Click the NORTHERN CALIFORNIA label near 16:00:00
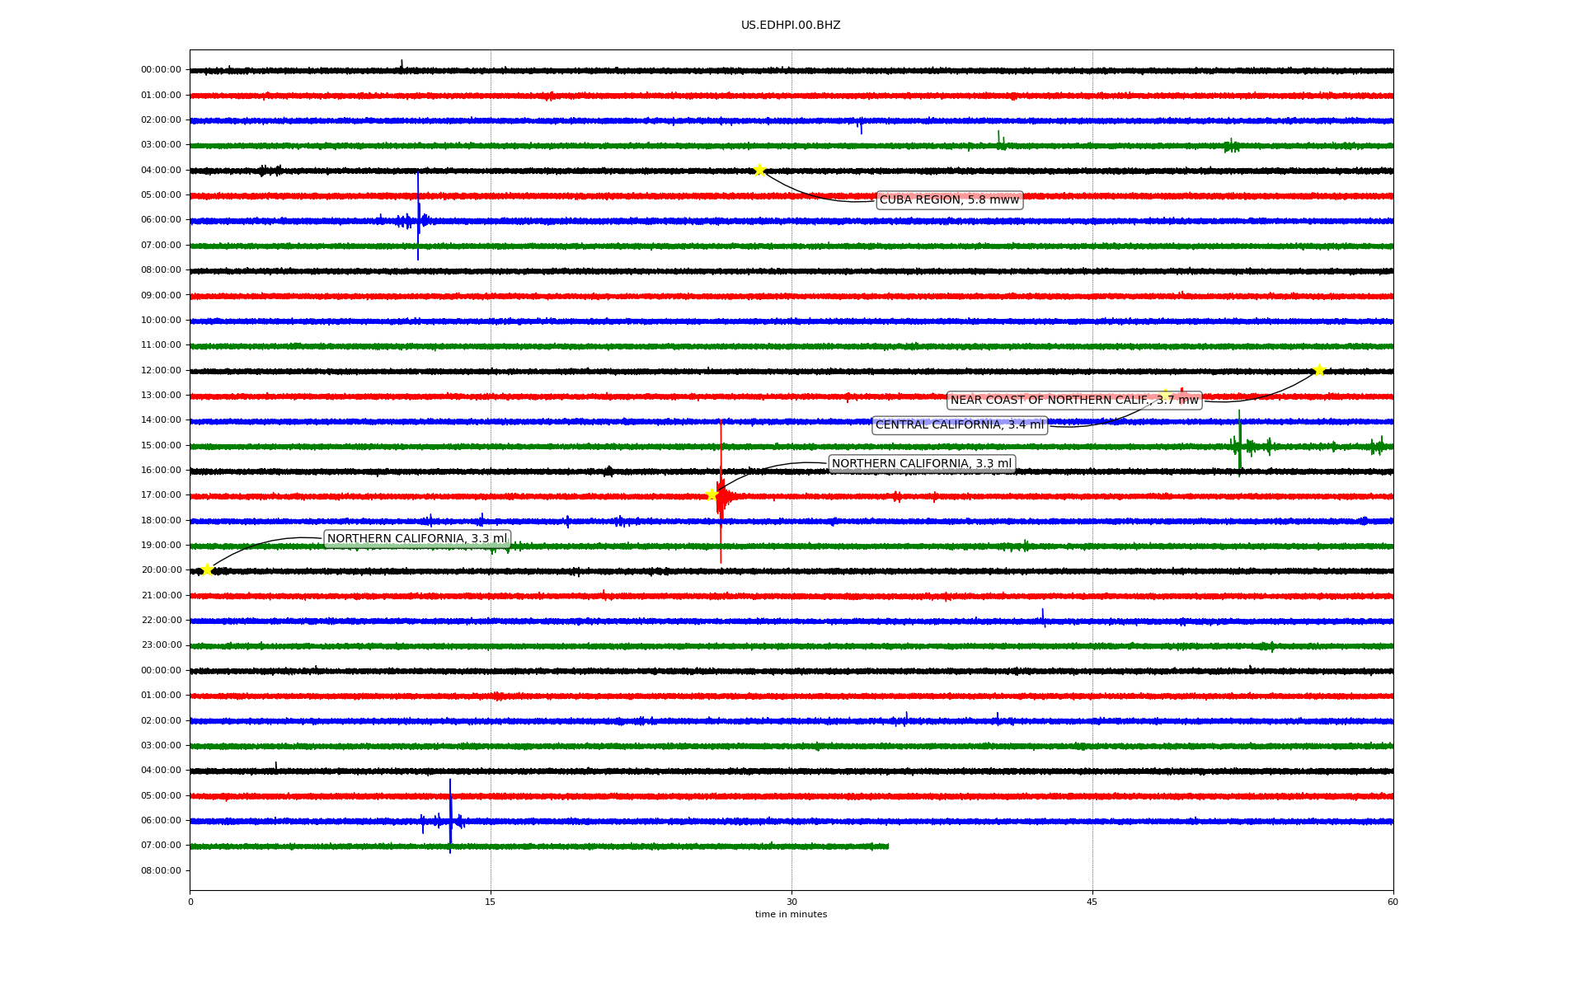1583x989 pixels. tap(921, 464)
